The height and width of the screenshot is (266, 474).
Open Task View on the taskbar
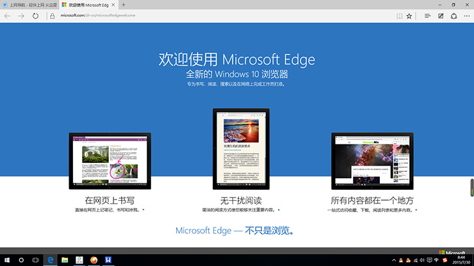(x=35, y=260)
